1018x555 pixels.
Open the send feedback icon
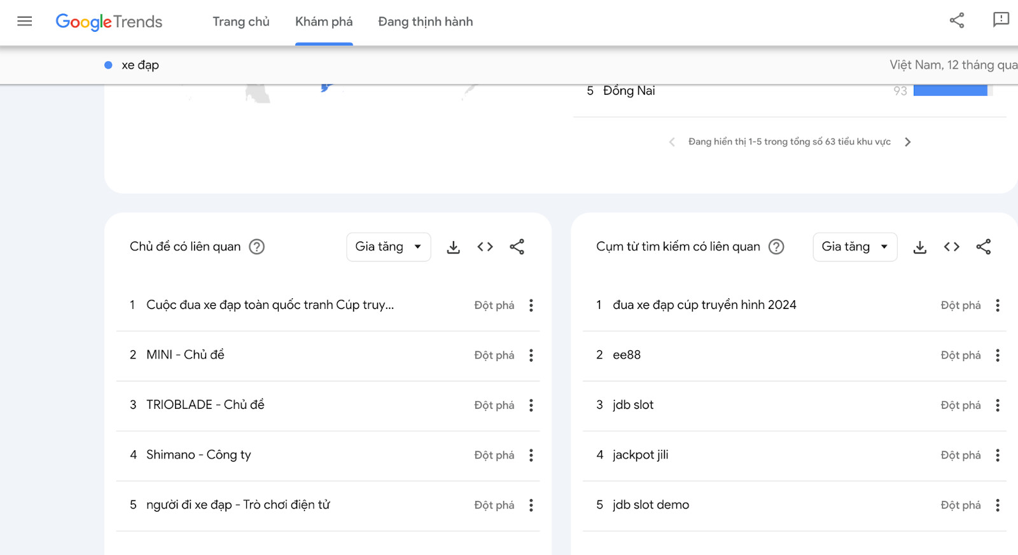[x=1001, y=20]
